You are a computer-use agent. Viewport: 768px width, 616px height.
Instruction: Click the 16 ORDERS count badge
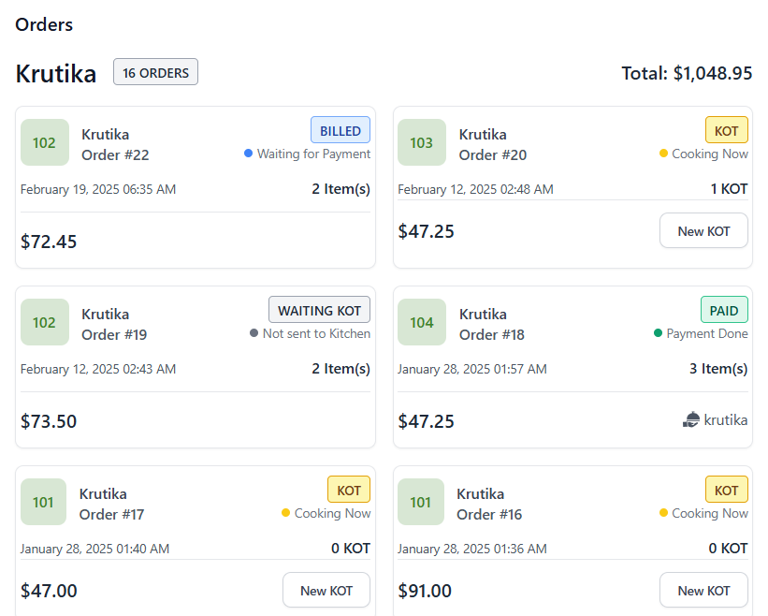click(155, 72)
